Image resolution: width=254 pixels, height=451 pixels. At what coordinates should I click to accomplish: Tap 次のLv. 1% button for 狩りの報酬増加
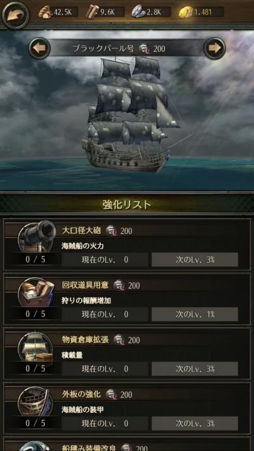click(x=195, y=315)
